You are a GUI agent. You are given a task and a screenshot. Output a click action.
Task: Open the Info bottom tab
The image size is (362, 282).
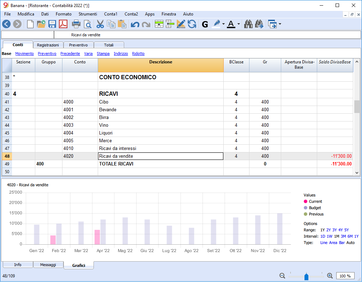pos(18,265)
